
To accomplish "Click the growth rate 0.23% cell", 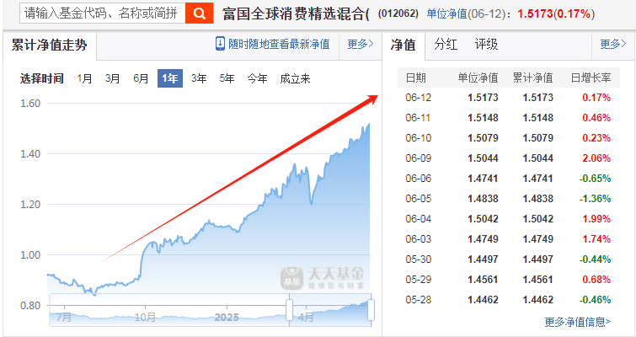I will click(x=596, y=138).
